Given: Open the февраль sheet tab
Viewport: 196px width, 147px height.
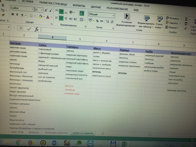Looking at the screenshot, I should pos(34,133).
